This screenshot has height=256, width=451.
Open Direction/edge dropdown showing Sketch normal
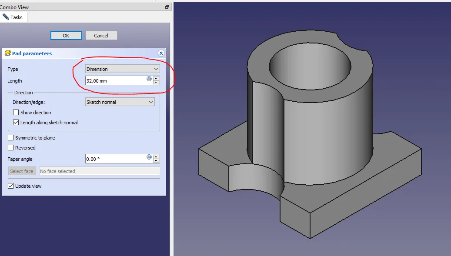pos(120,102)
